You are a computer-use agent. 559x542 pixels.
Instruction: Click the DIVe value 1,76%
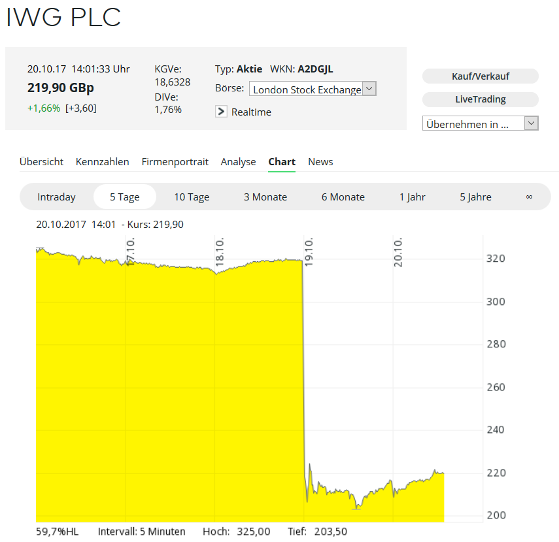[168, 110]
